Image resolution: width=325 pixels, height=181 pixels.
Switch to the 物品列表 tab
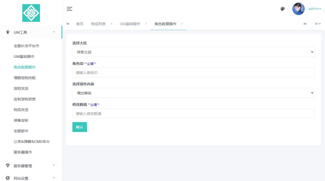pos(98,24)
